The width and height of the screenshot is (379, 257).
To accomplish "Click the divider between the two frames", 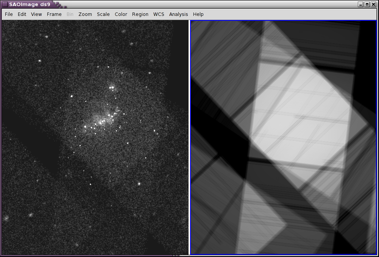I will tap(189, 137).
